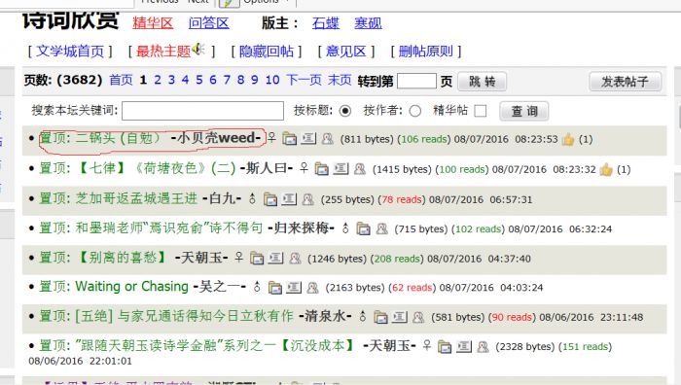Screen dimensions: 681x385
Task: Open the 精华区 tab link
Action: pos(153,22)
